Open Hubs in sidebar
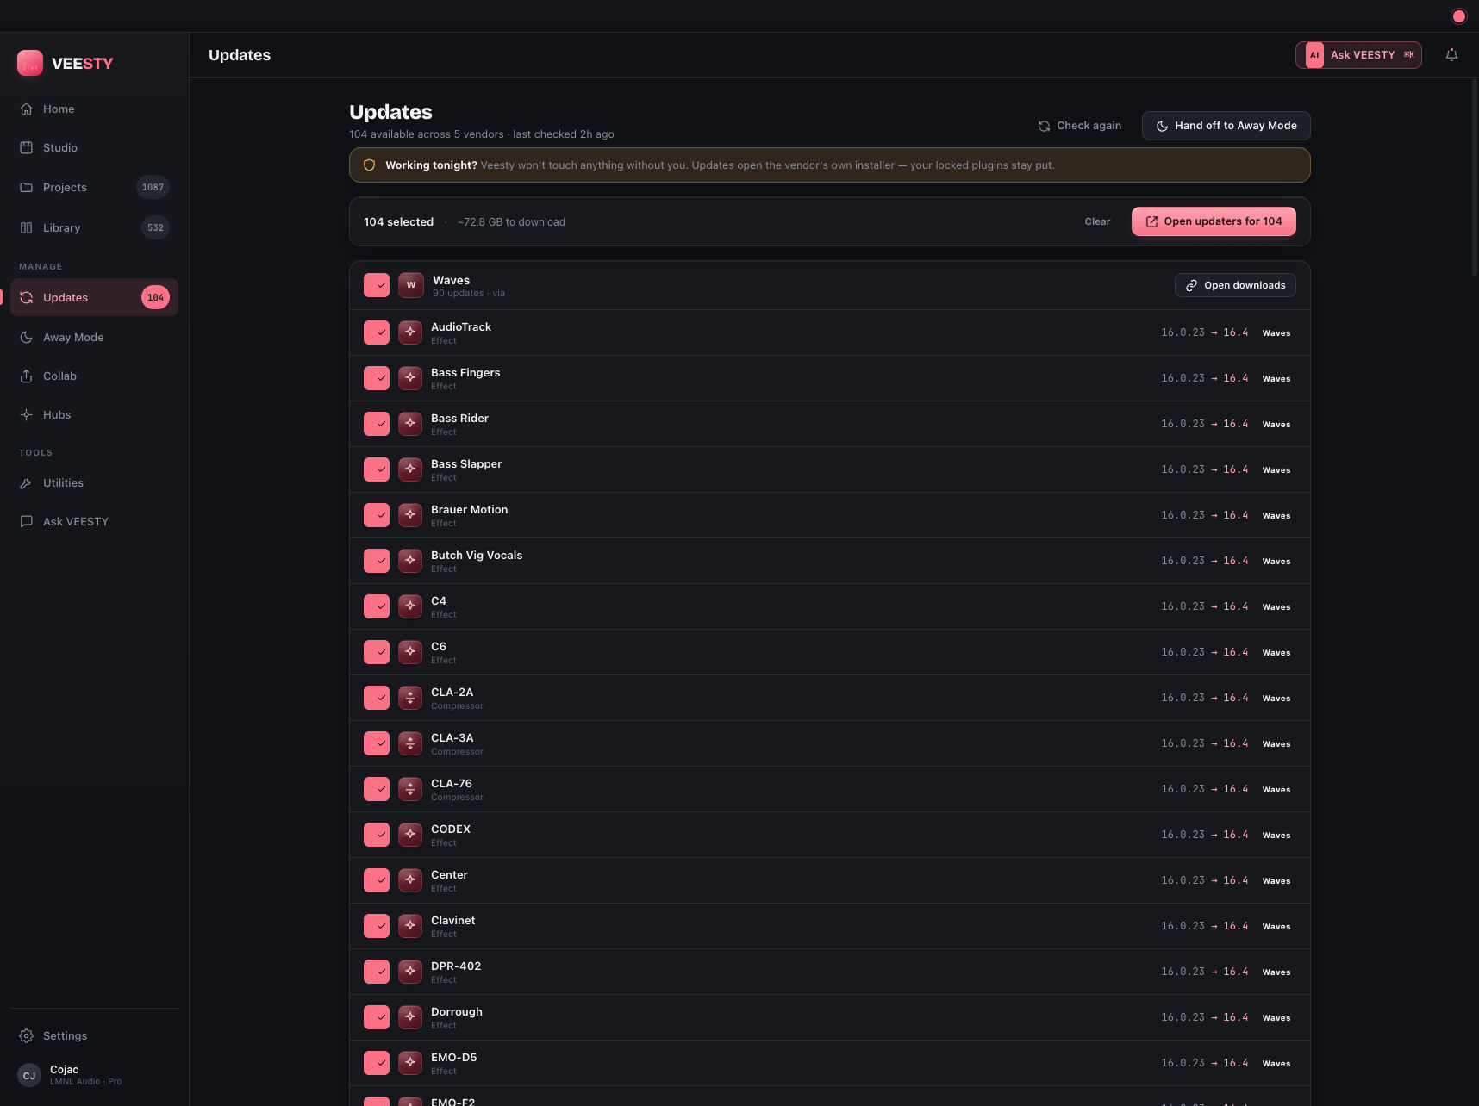 [x=94, y=415]
